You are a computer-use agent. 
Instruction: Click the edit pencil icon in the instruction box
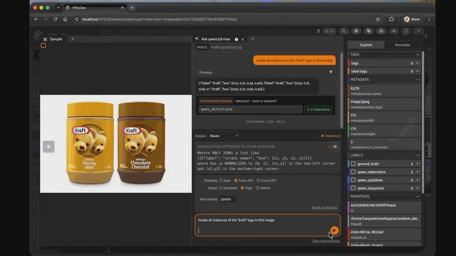pyautogui.click(x=330, y=146)
